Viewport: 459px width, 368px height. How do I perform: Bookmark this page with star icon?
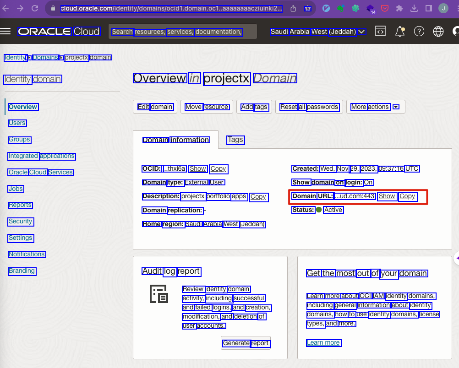click(x=308, y=8)
